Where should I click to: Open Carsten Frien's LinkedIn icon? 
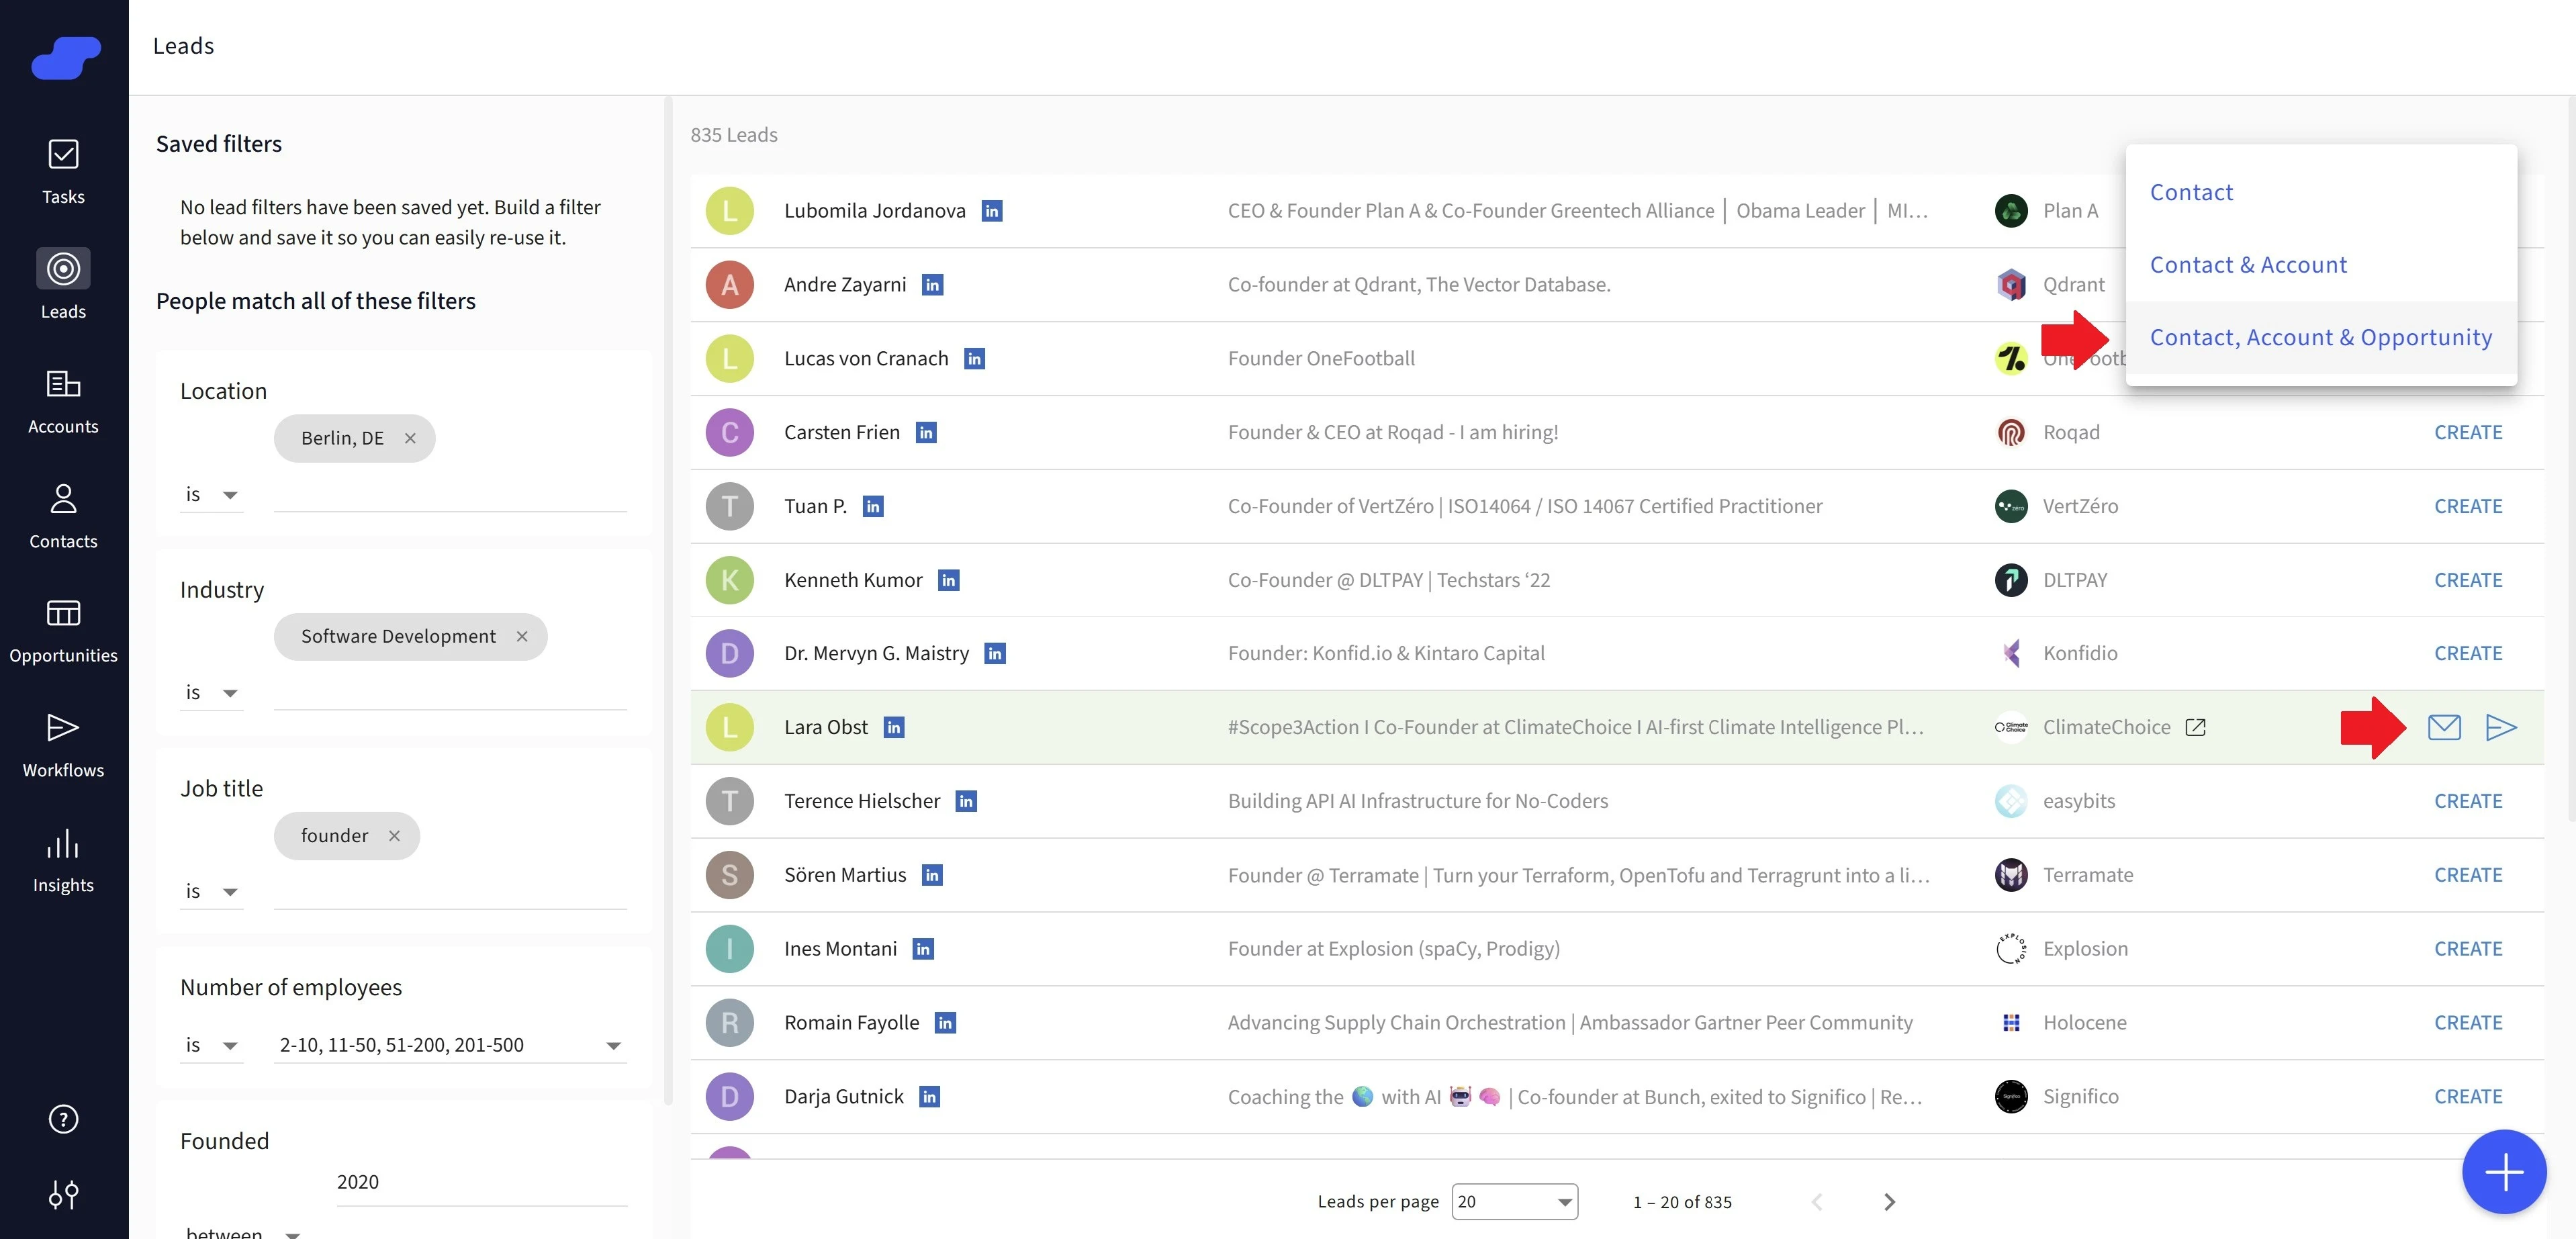pos(926,433)
